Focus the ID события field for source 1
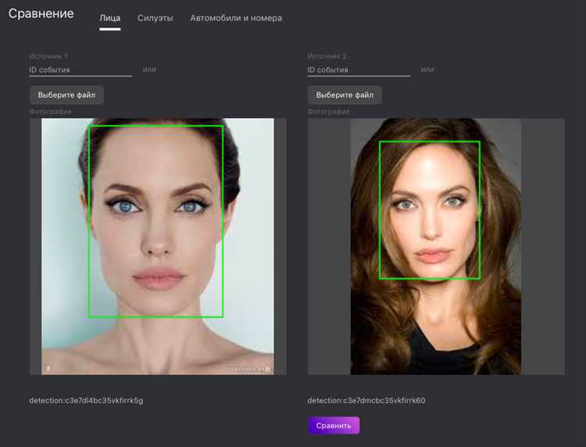 [80, 70]
